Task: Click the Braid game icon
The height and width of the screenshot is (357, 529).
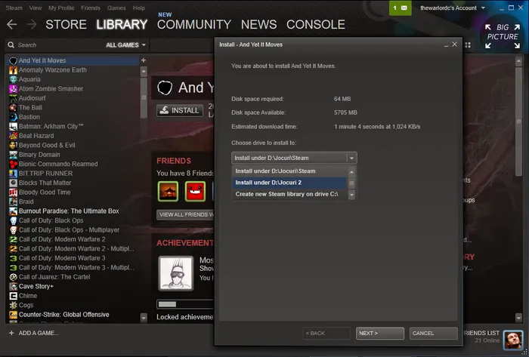Action: click(13, 202)
